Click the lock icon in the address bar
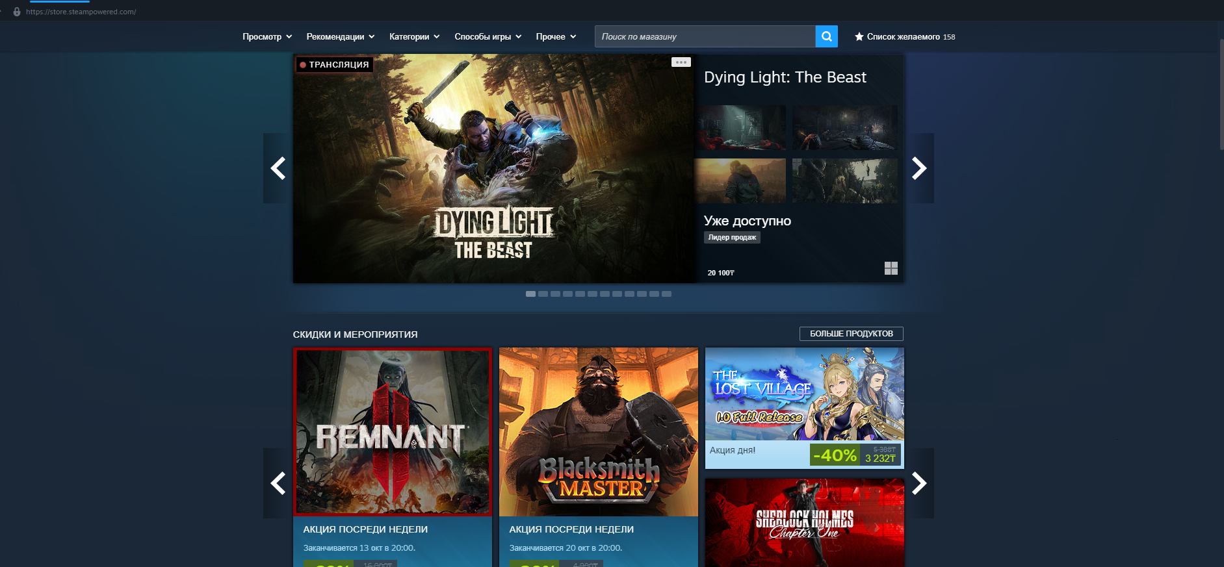The image size is (1224, 567). 17,12
